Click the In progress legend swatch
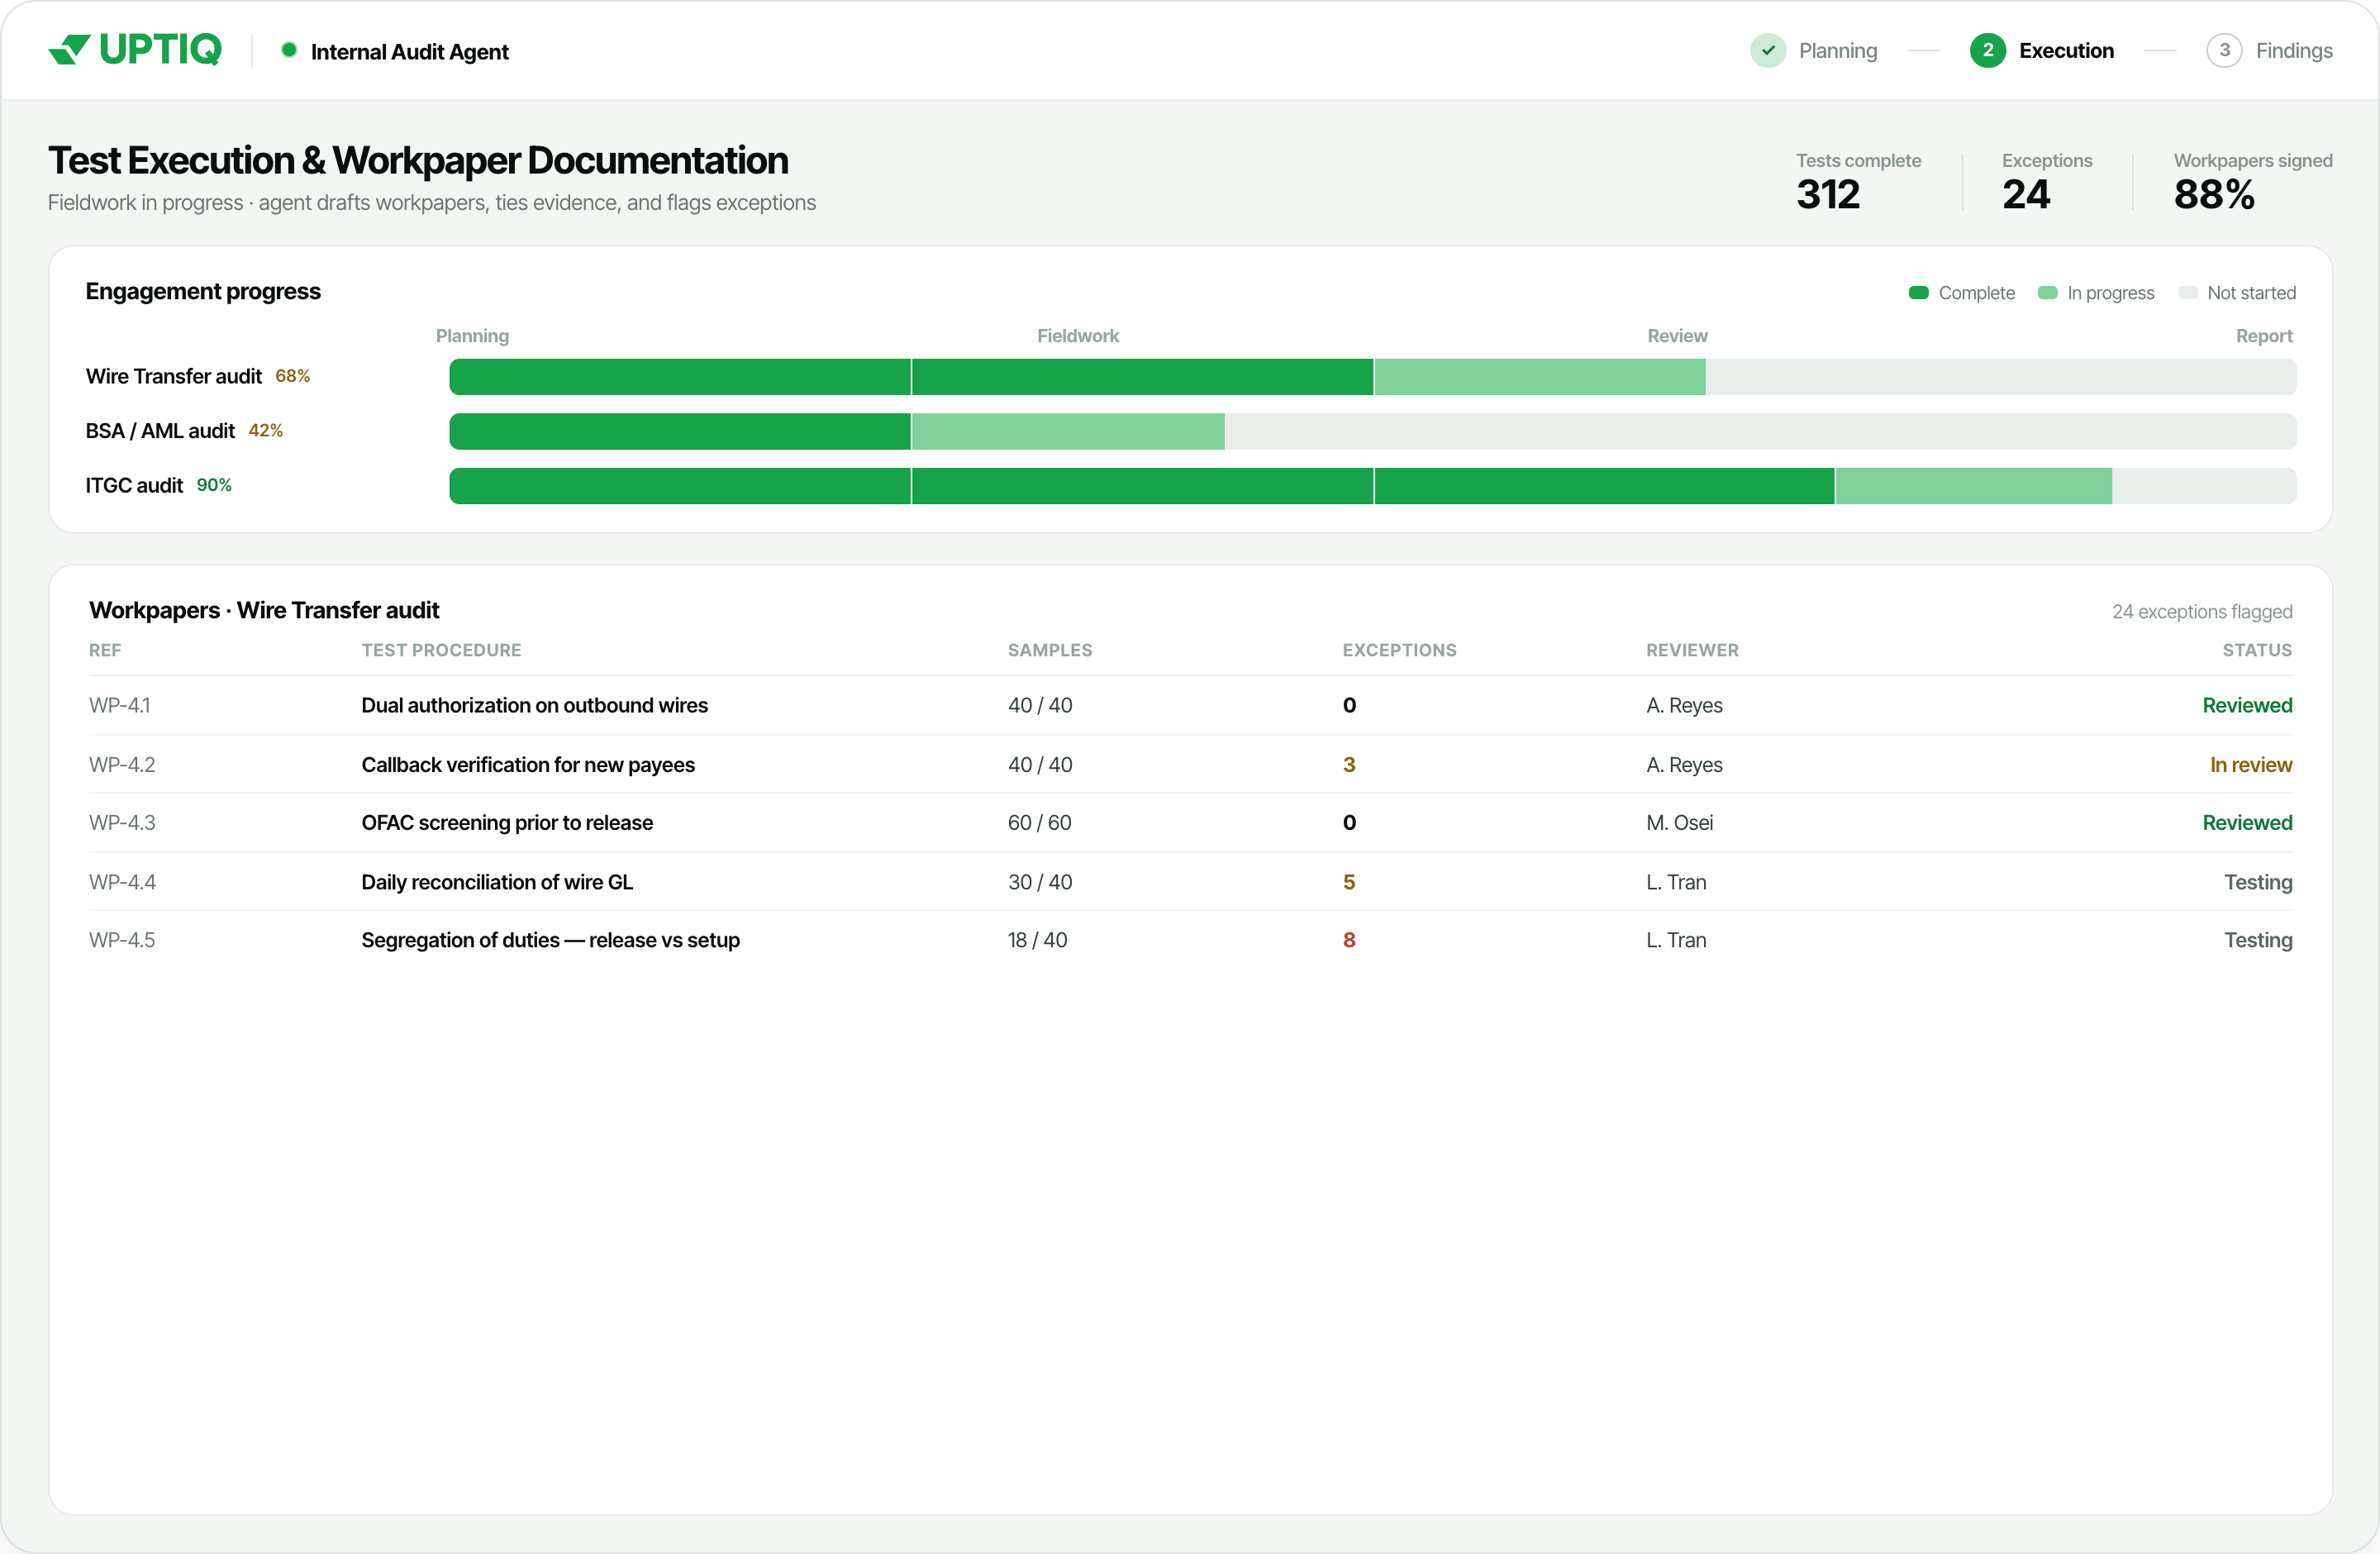This screenshot has width=2380, height=1554. coord(2047,293)
